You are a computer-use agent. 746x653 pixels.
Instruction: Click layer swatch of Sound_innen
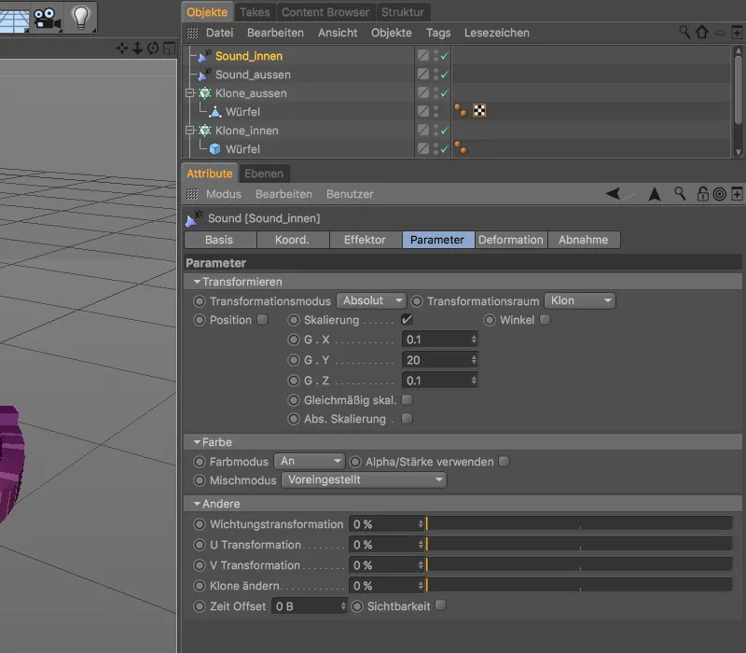pyautogui.click(x=423, y=55)
